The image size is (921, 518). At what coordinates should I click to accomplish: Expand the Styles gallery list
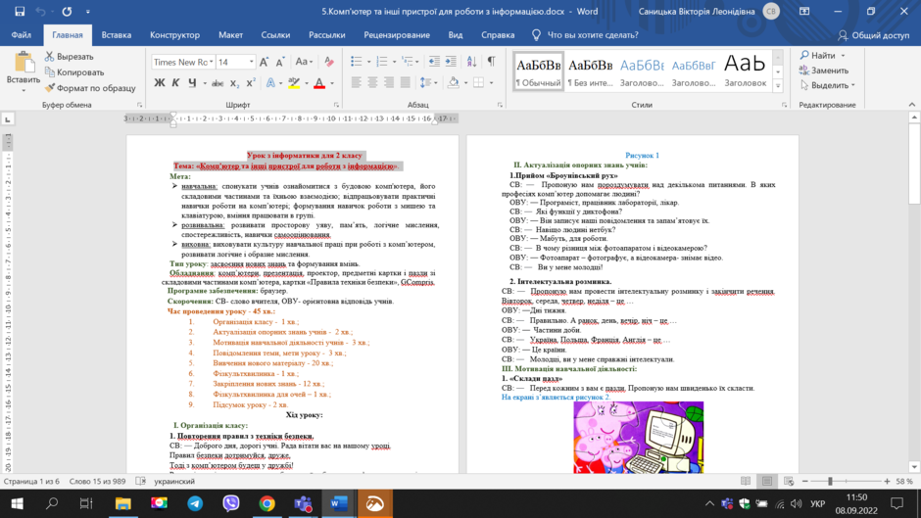tap(778, 86)
